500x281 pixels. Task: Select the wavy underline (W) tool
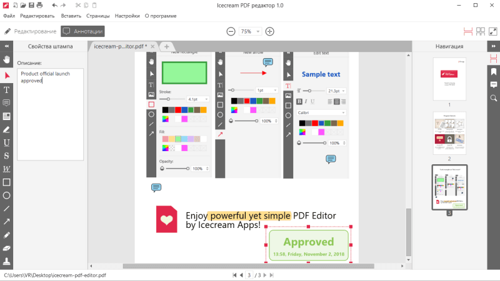(x=6, y=169)
